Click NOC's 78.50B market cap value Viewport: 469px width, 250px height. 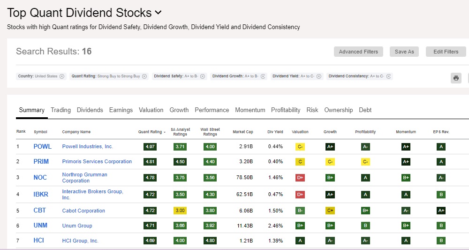[x=245, y=178]
